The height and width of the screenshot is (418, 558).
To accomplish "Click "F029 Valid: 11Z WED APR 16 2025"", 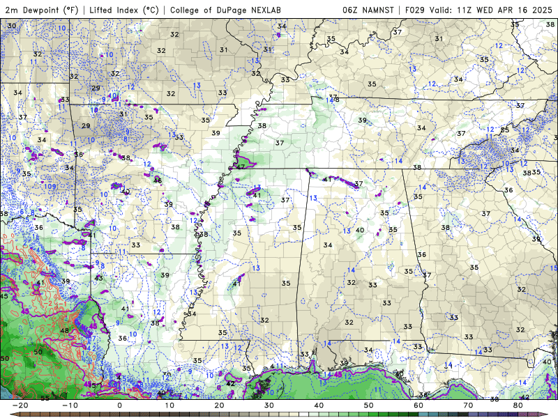I will (478, 10).
